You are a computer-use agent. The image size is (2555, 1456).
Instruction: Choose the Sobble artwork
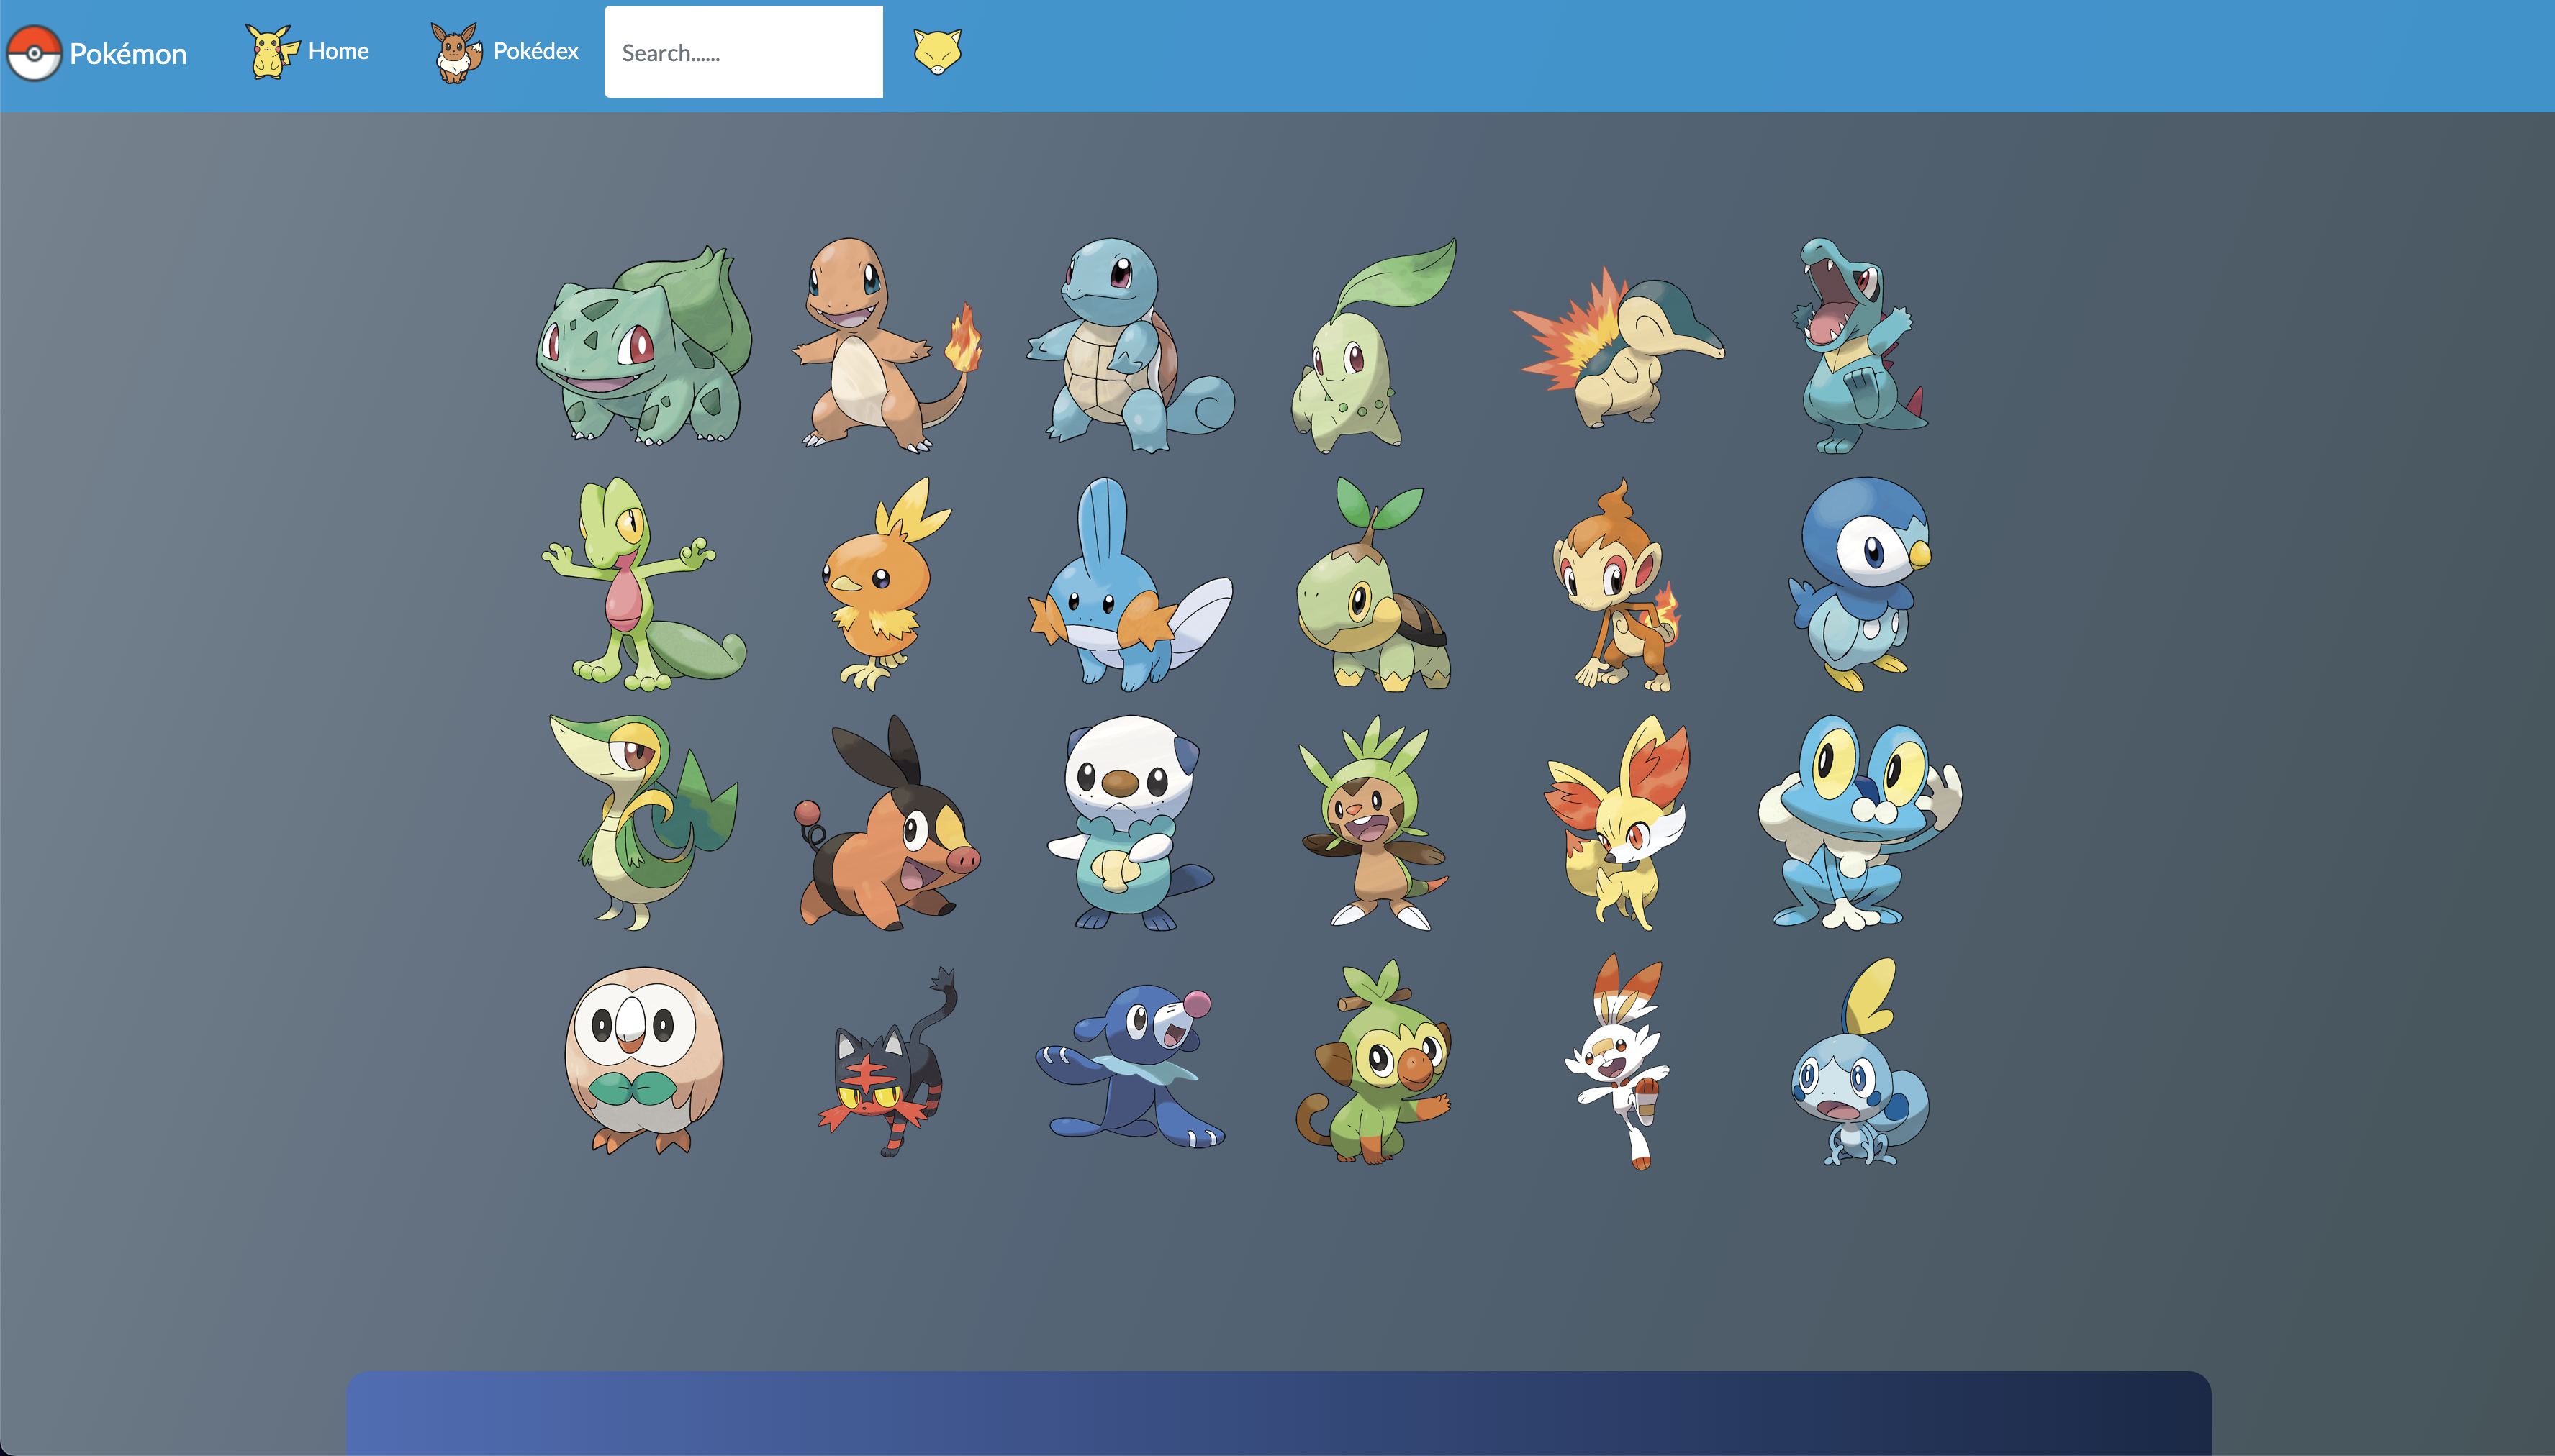(1860, 1061)
